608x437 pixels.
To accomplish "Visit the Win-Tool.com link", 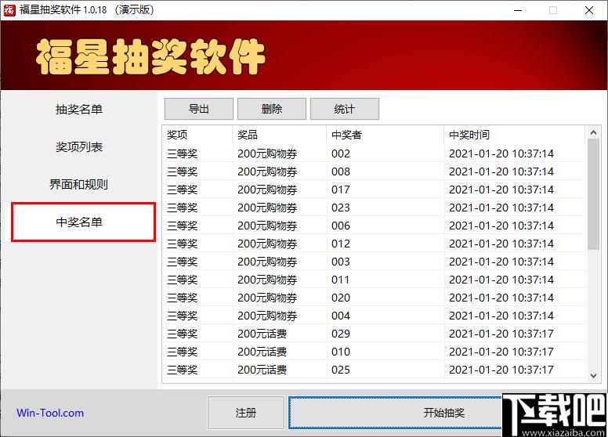I will click(50, 413).
